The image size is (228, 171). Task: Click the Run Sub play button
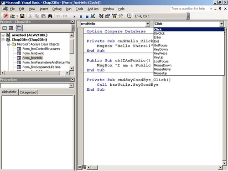(74, 16)
